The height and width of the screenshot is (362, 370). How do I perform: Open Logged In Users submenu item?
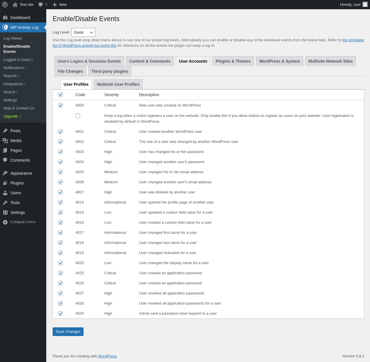point(18,60)
